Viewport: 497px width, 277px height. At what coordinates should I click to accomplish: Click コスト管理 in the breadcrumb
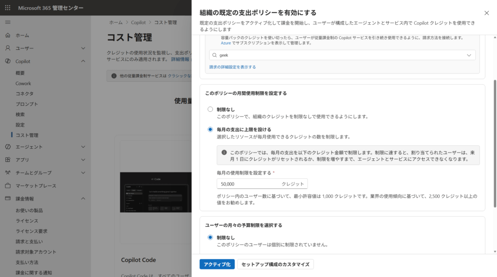click(x=166, y=22)
